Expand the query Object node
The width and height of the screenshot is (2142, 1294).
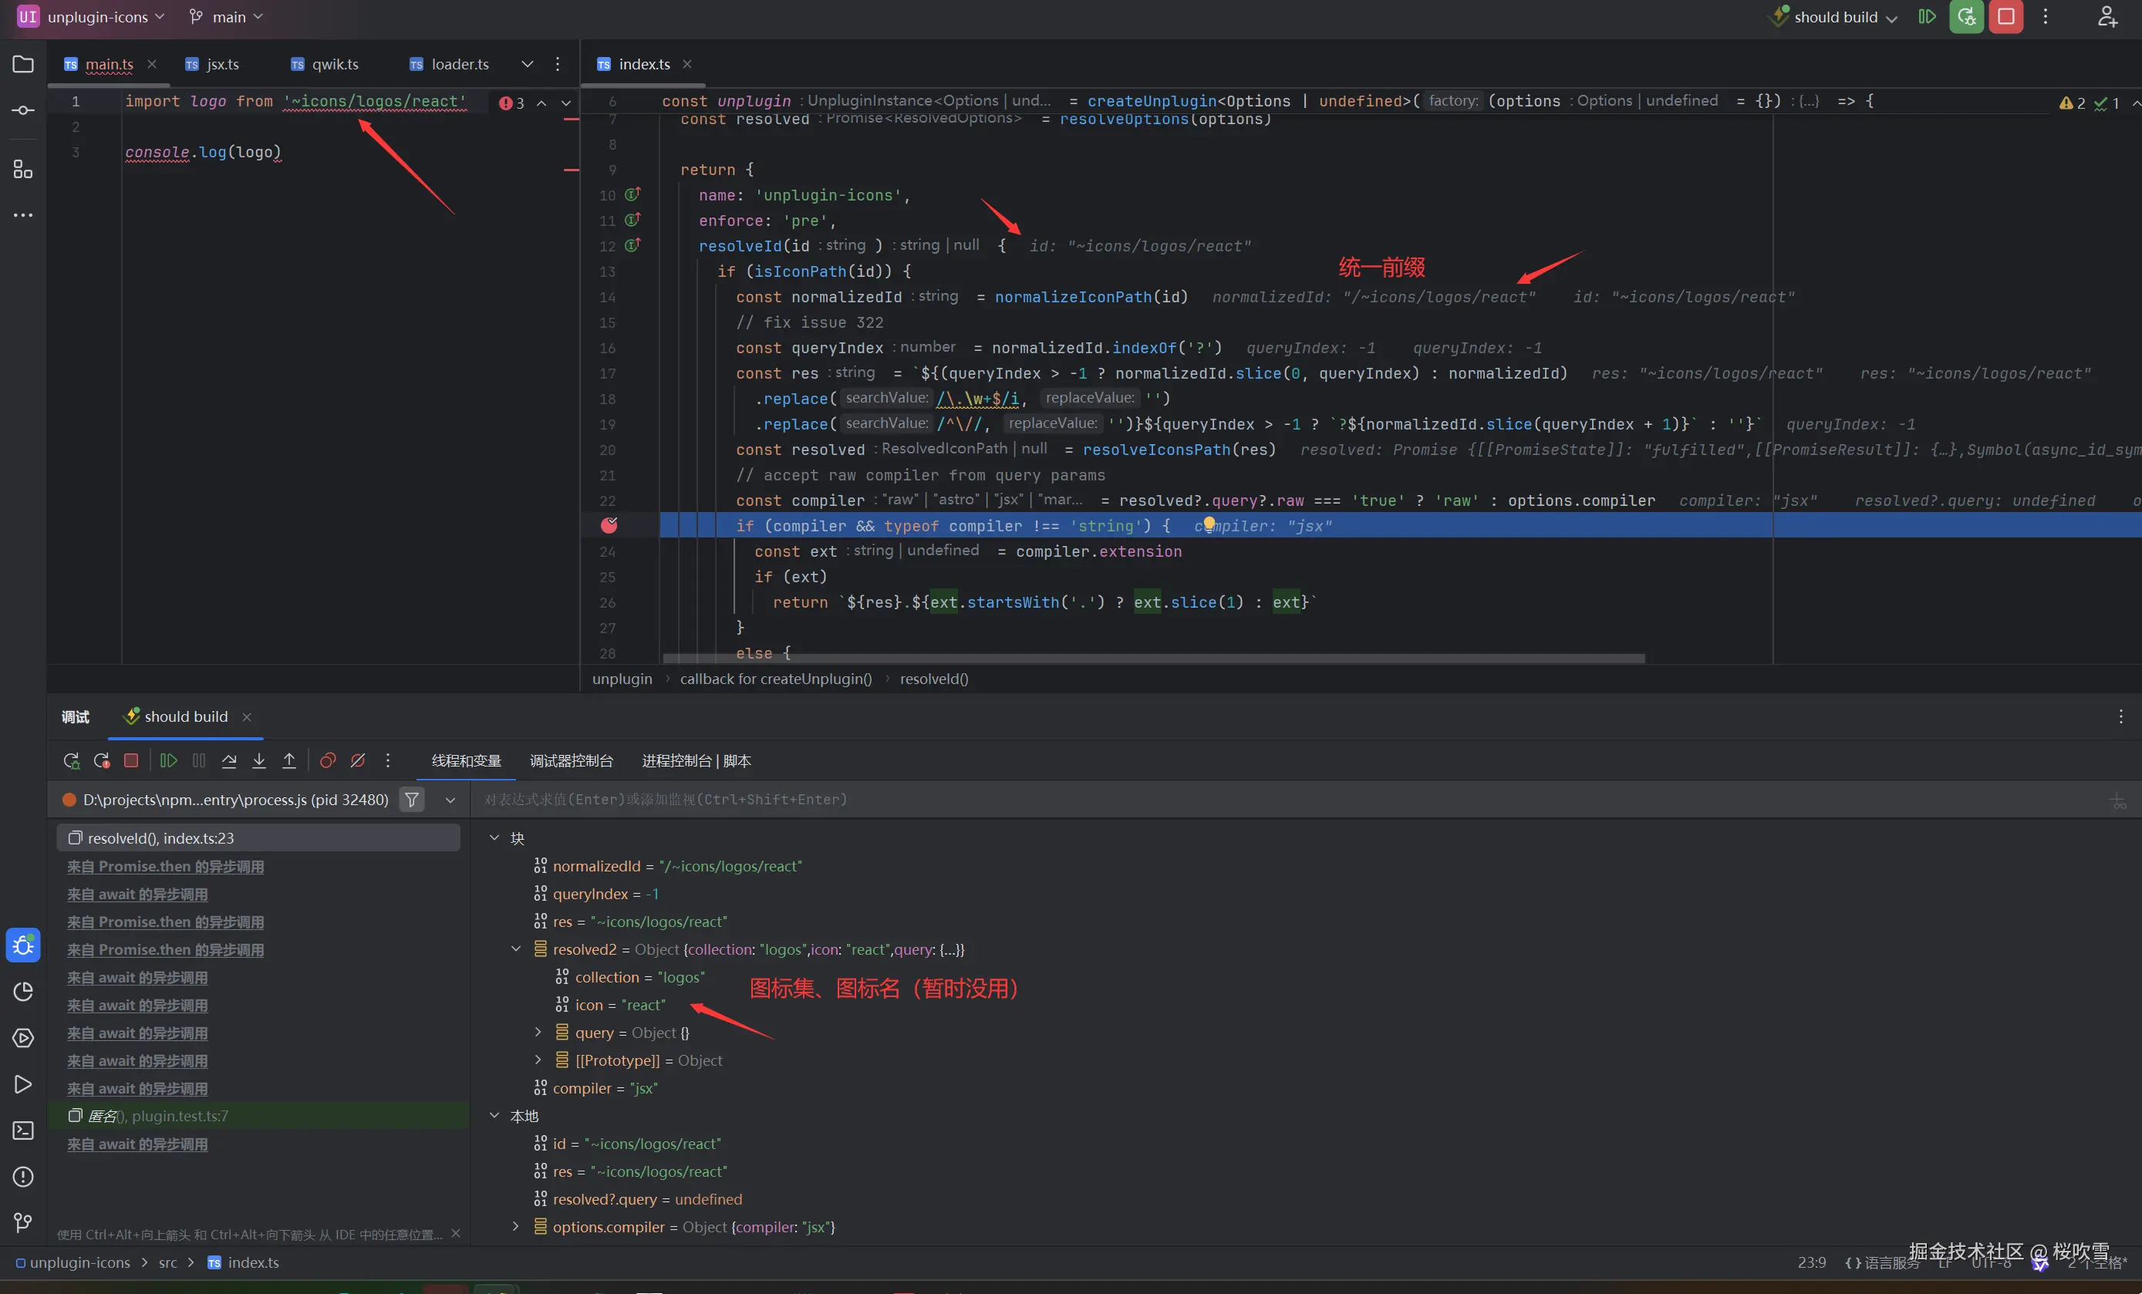pos(538,1032)
